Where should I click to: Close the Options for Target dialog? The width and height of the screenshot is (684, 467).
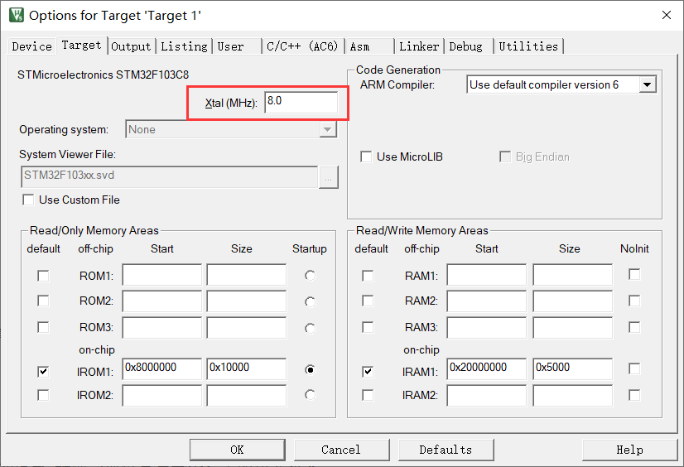coord(666,15)
